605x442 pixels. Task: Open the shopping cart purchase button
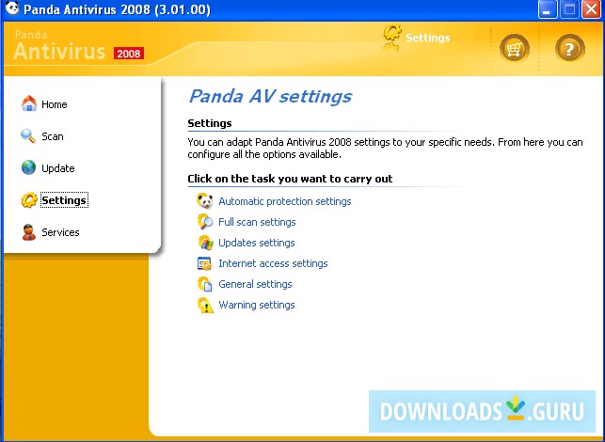(x=515, y=49)
